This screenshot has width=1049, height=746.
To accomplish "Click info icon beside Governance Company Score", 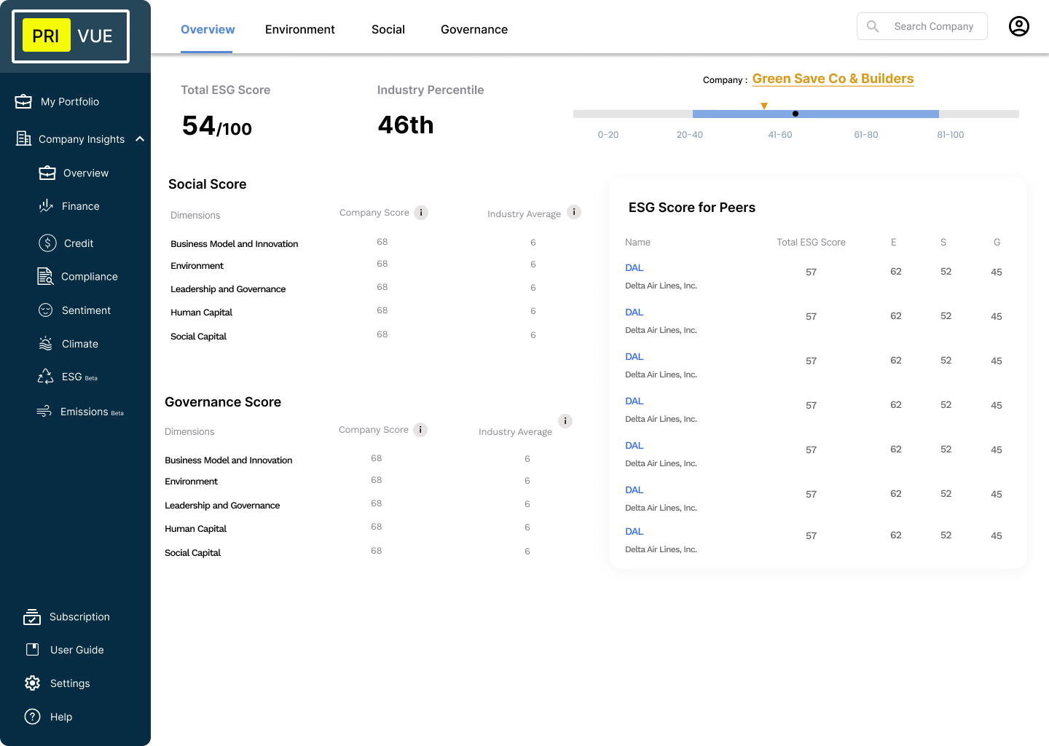I will tap(420, 430).
